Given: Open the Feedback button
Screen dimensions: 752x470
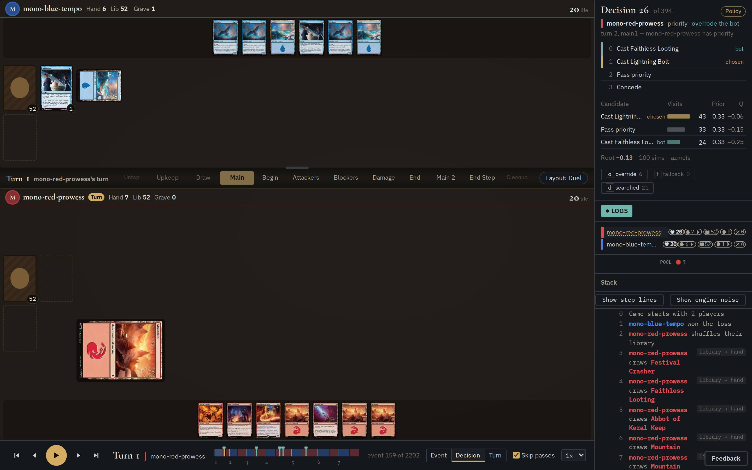Looking at the screenshot, I should pos(726,459).
